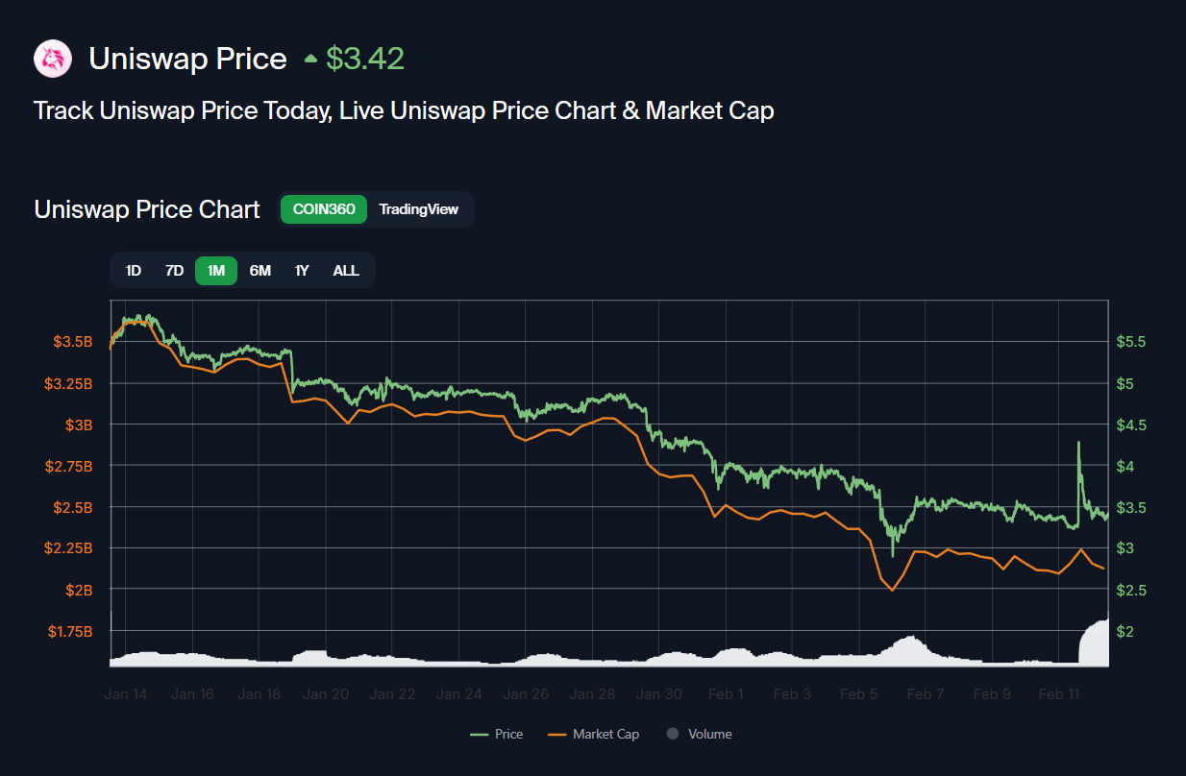Select the 1M time range
Viewport: 1186px width, 776px height.
pyautogui.click(x=216, y=271)
